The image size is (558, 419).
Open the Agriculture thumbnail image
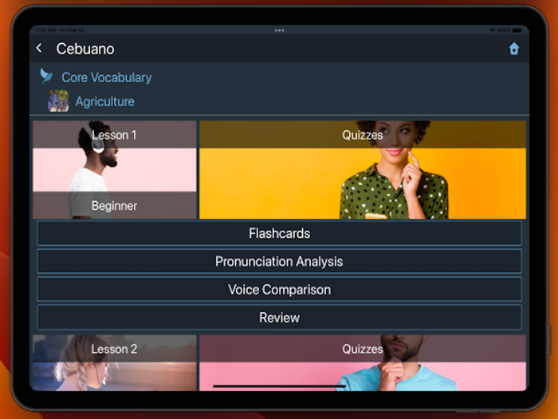(x=58, y=101)
